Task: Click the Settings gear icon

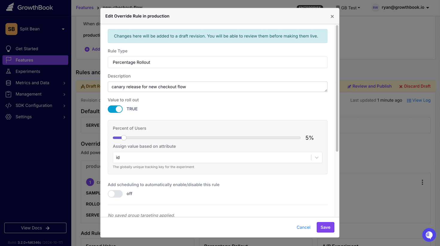Action: [x=8, y=117]
